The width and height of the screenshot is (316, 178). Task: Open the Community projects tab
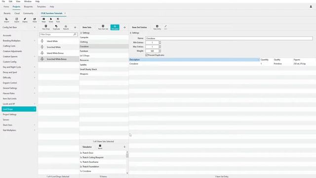tap(28, 13)
